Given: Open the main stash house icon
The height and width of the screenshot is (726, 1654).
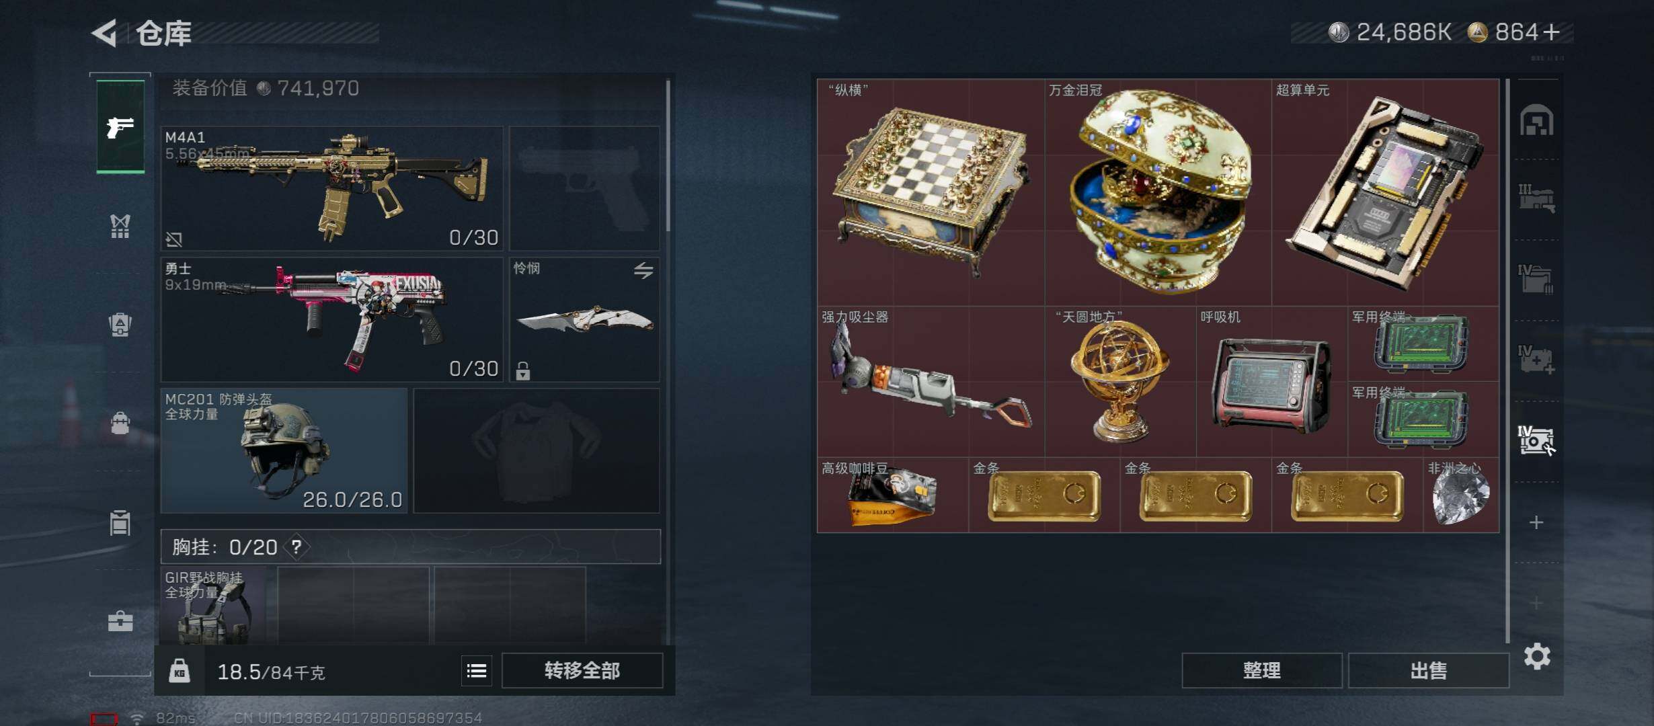Looking at the screenshot, I should tap(1537, 120).
